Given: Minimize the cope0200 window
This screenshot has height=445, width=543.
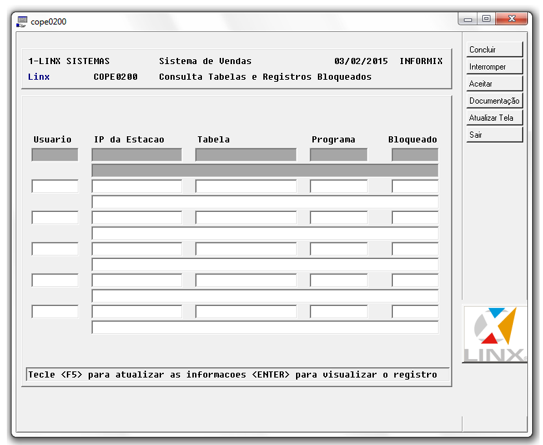Looking at the screenshot, I should [x=468, y=19].
